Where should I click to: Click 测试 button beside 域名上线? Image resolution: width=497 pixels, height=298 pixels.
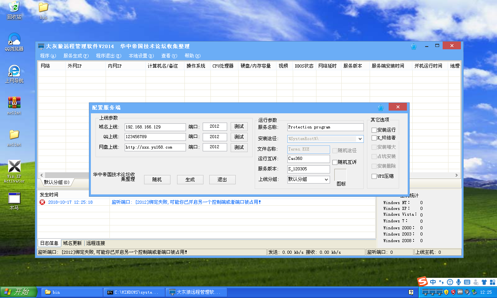(239, 126)
